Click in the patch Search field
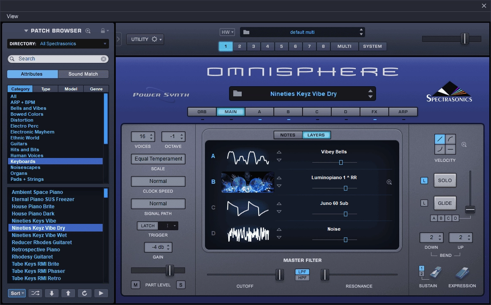Screen dimensions: 491x305 click(59, 59)
